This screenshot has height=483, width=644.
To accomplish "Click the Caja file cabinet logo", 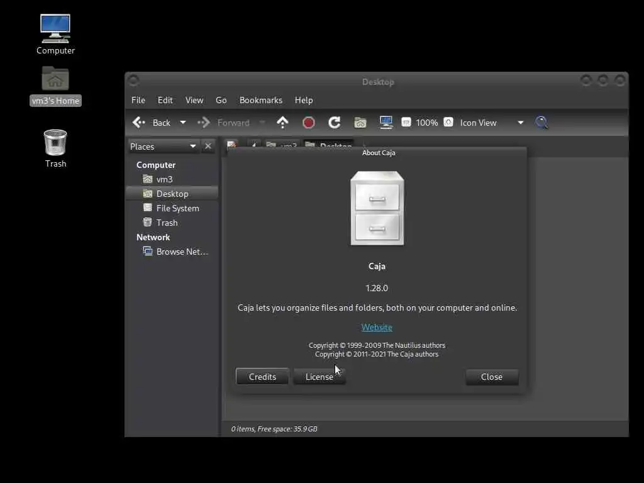I will point(377,208).
